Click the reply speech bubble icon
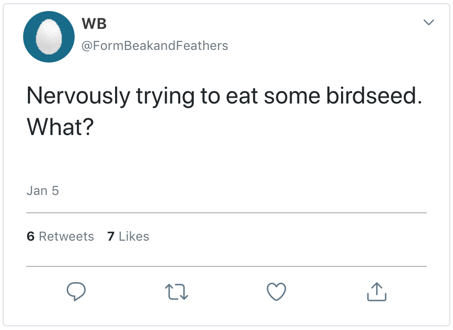Image resolution: width=453 pixels, height=330 pixels. (x=76, y=291)
